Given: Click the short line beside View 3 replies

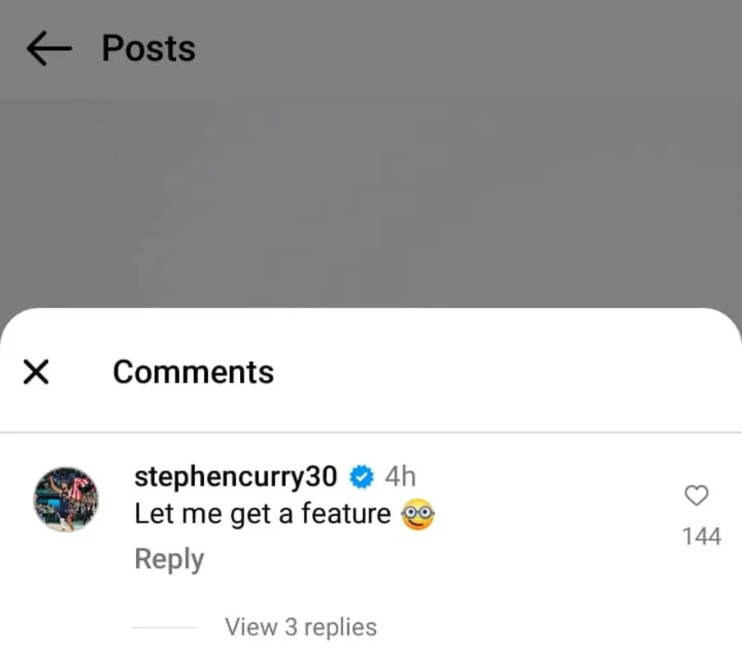Looking at the screenshot, I should click(165, 628).
